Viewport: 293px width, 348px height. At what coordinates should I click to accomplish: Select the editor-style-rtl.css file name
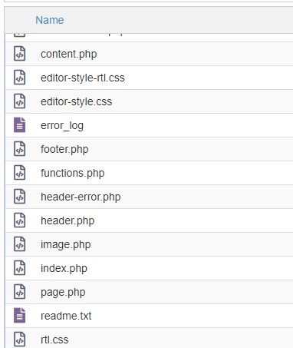pyautogui.click(x=83, y=78)
